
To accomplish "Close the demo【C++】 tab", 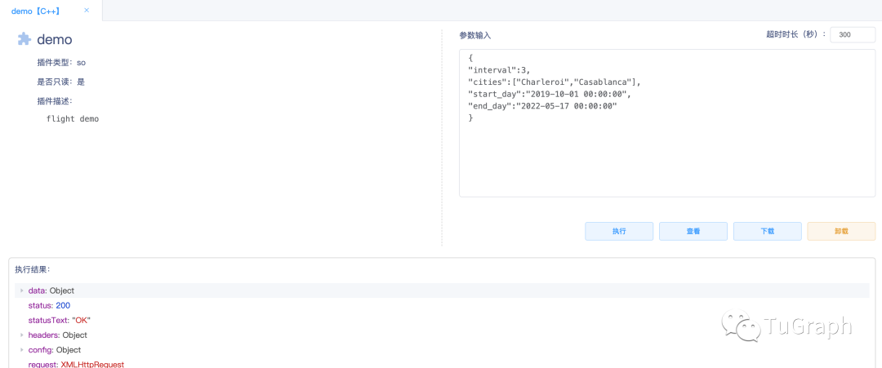I will (87, 11).
